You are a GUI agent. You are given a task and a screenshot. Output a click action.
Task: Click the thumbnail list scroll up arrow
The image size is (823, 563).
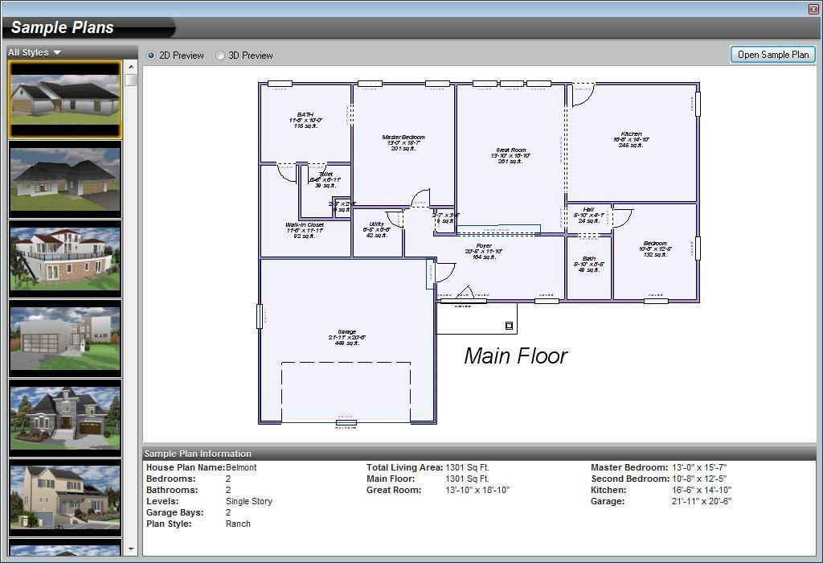(131, 67)
